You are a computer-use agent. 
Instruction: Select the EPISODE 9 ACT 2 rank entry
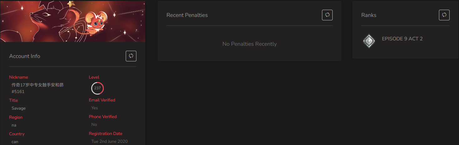[x=402, y=39]
